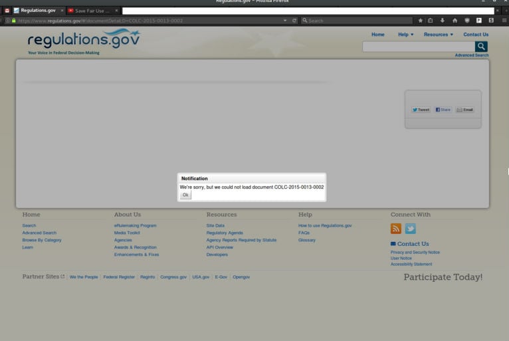Open Accessibility Statement link
The image size is (509, 341).
click(411, 264)
